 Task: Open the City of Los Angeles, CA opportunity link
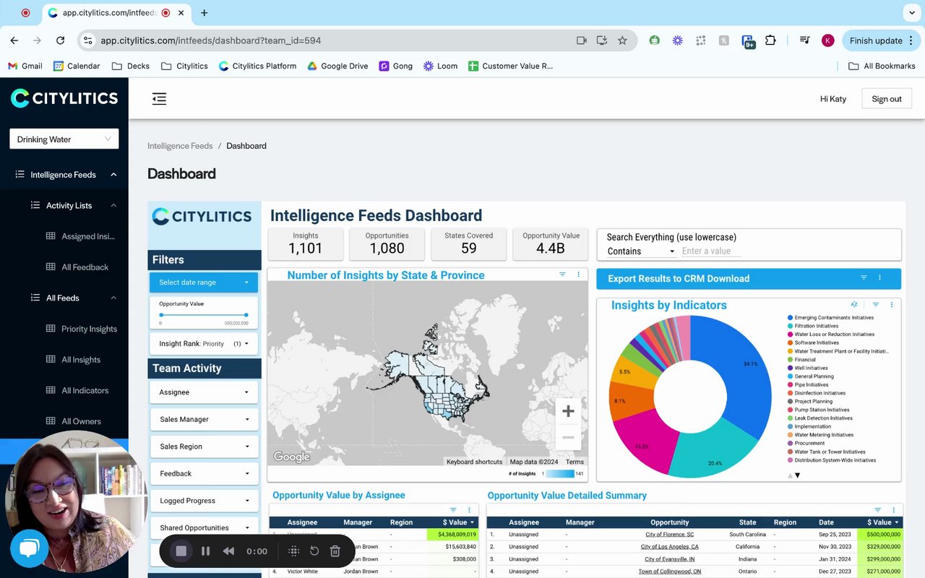pyautogui.click(x=669, y=547)
